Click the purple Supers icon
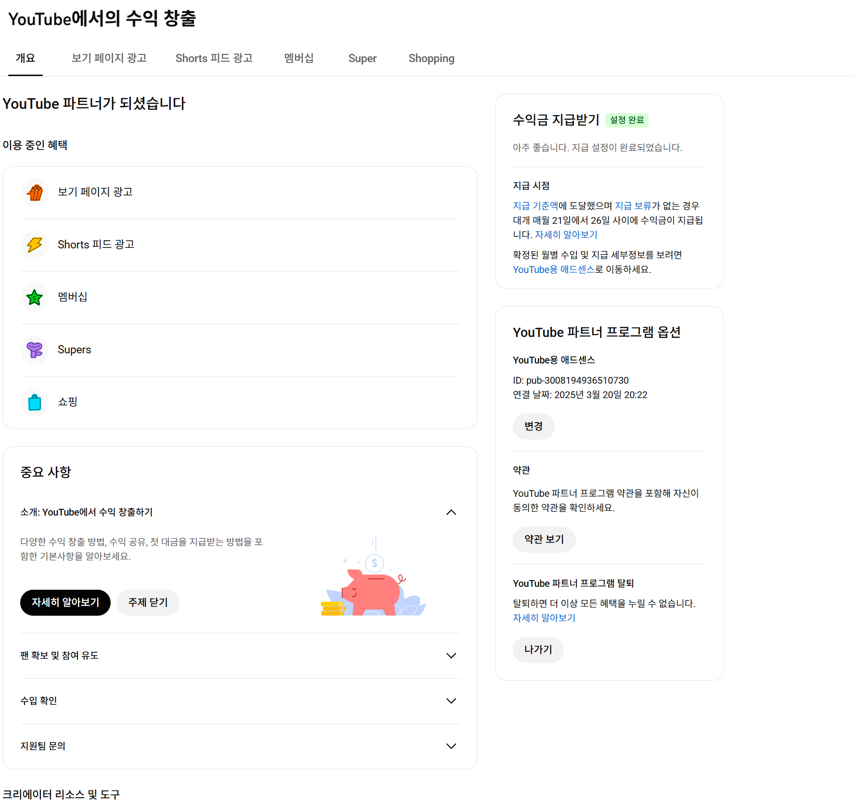The image size is (853, 802). click(x=35, y=350)
